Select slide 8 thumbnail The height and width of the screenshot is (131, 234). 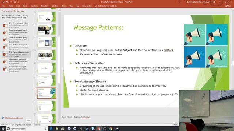(46, 42)
